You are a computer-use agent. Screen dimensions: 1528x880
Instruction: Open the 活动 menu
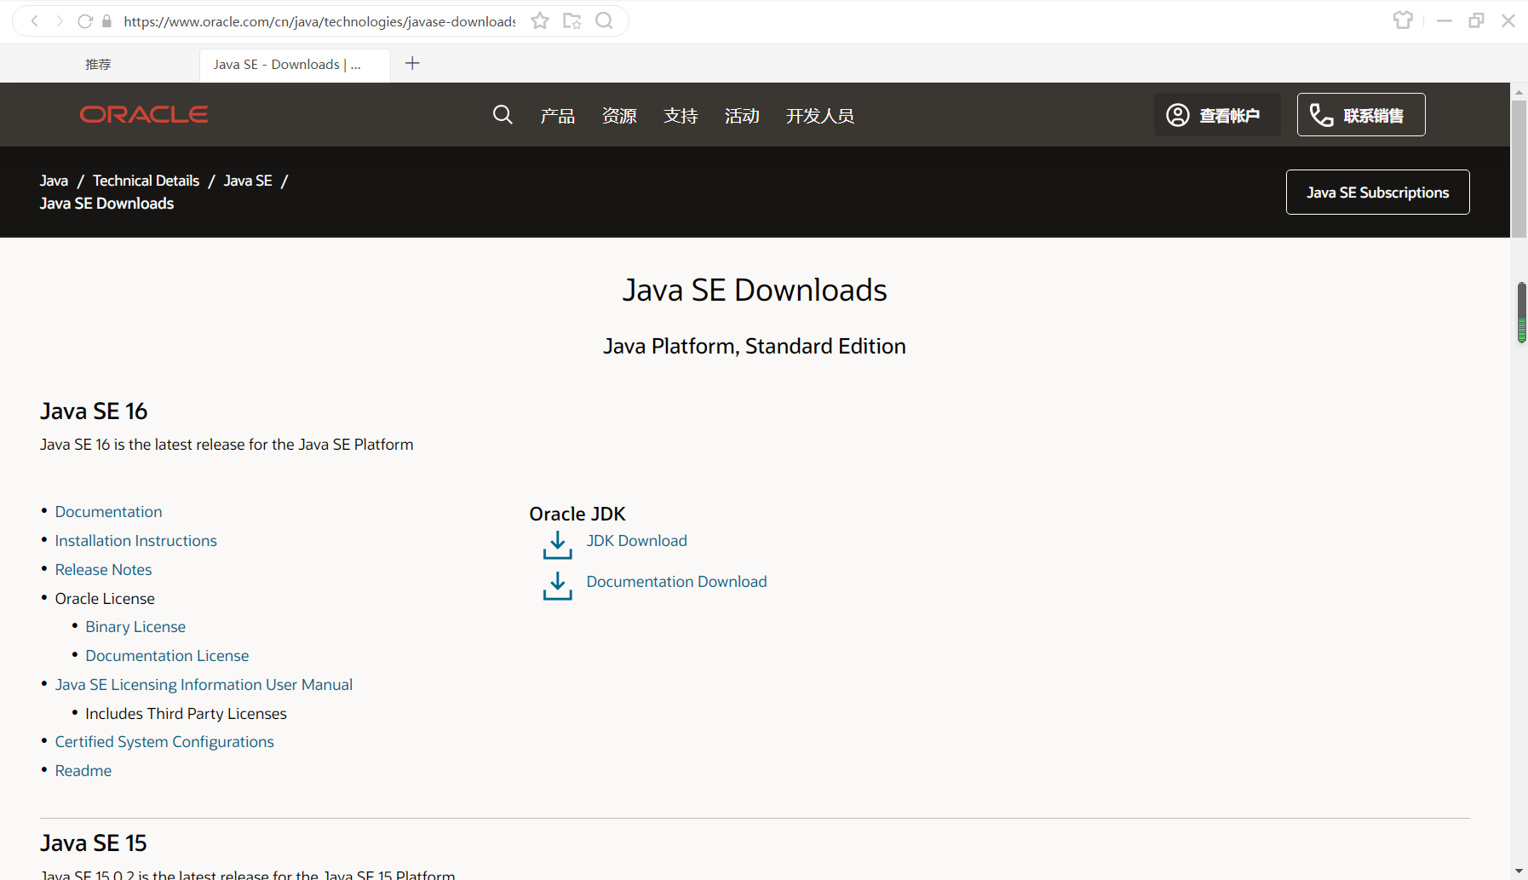pos(742,116)
